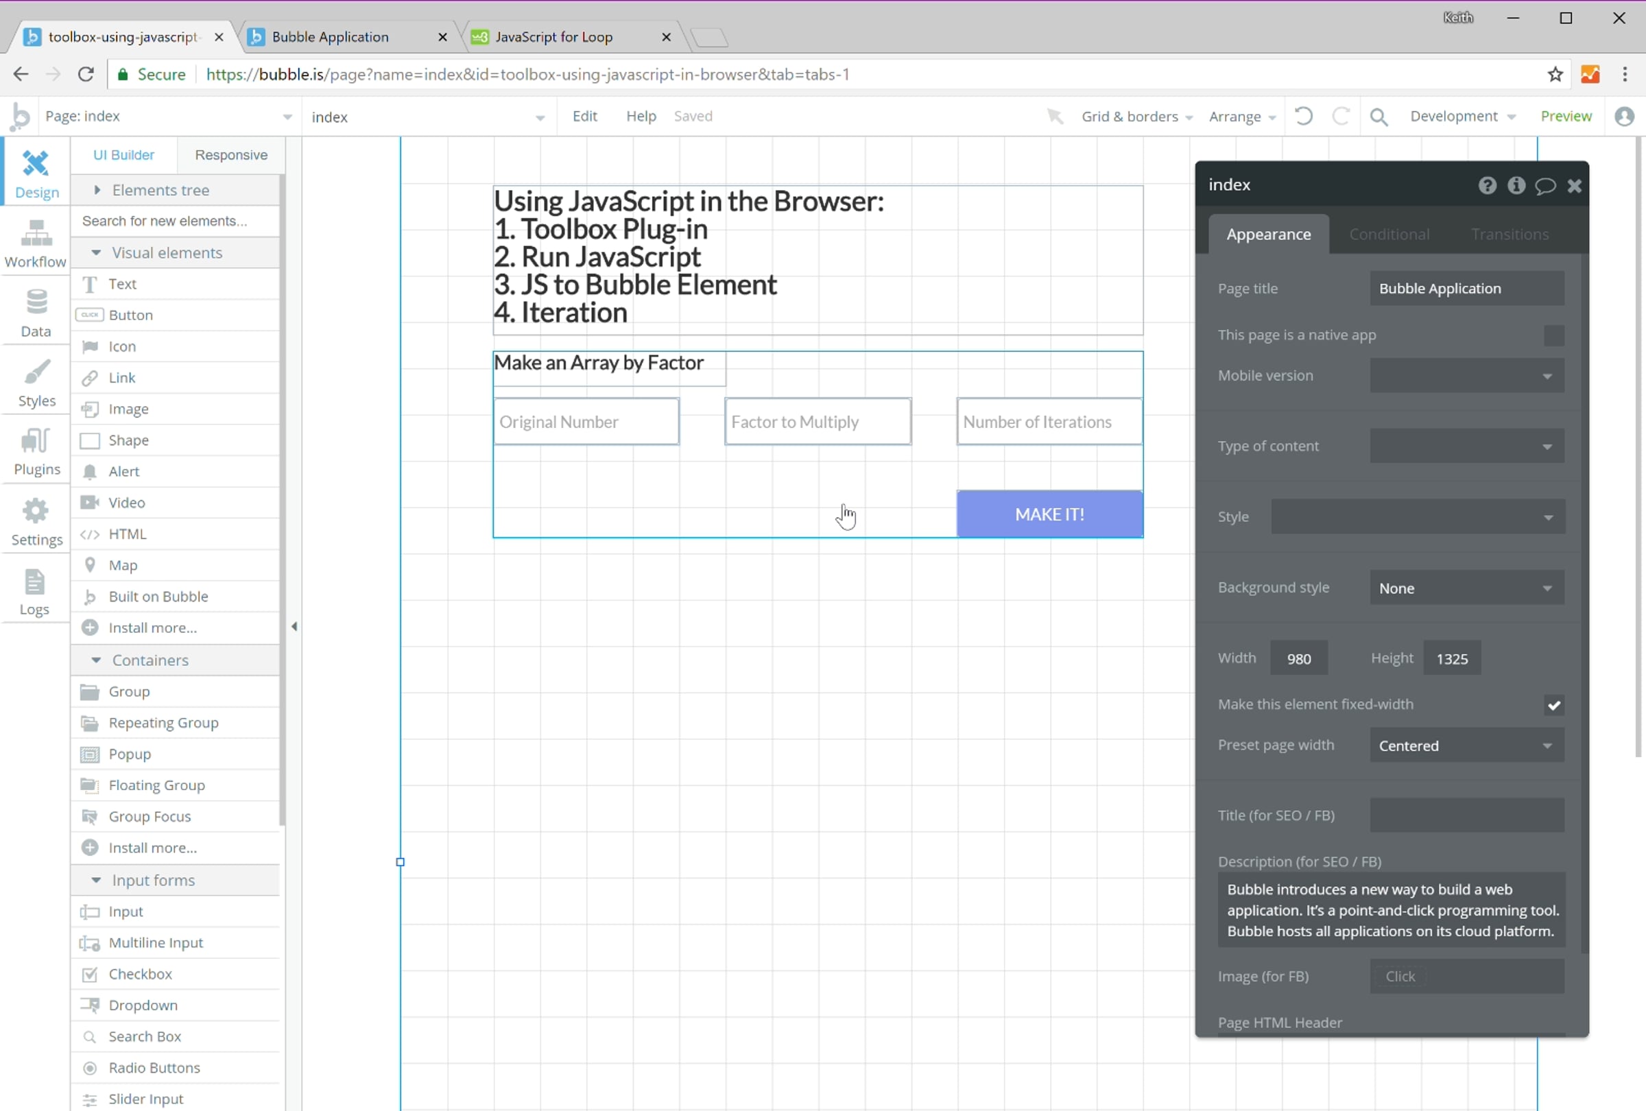The image size is (1646, 1111).
Task: Select the Video element tool
Action: click(x=174, y=502)
